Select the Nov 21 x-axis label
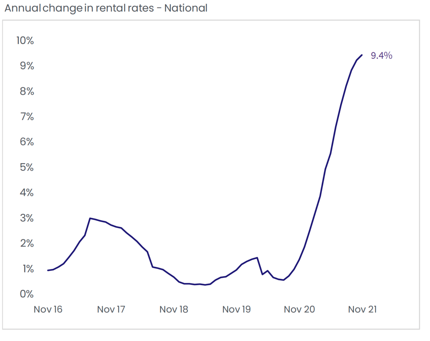Screen dimensions: 430x341 pyautogui.click(x=362, y=310)
